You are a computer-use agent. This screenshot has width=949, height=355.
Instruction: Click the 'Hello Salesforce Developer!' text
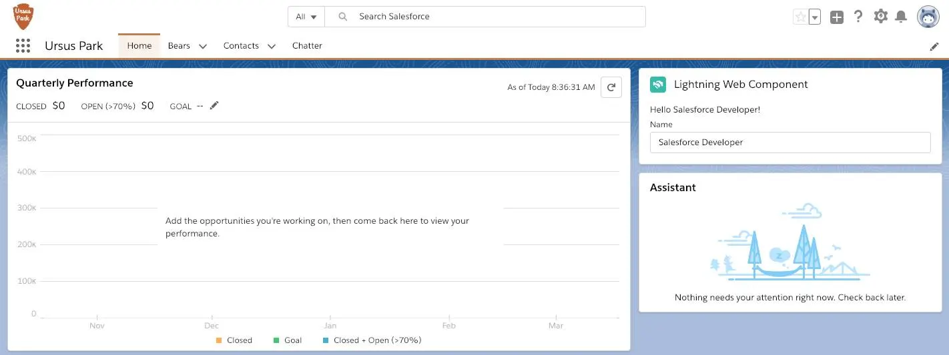[705, 110]
